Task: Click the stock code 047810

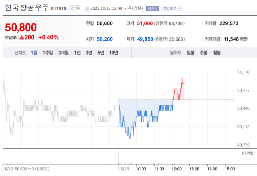Action: tap(58, 8)
